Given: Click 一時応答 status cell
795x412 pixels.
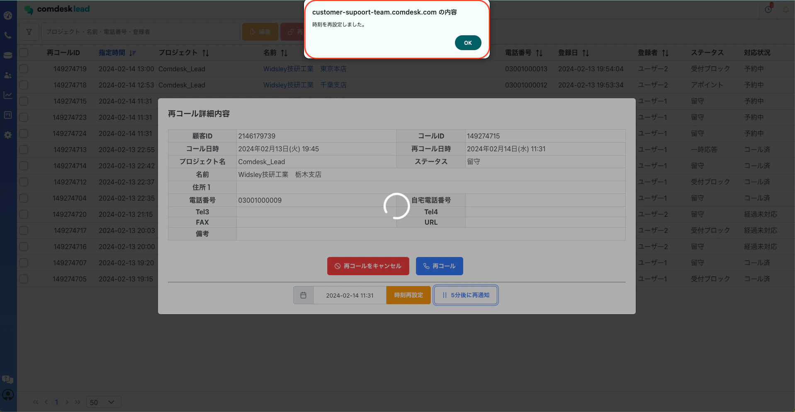Looking at the screenshot, I should pos(704,150).
